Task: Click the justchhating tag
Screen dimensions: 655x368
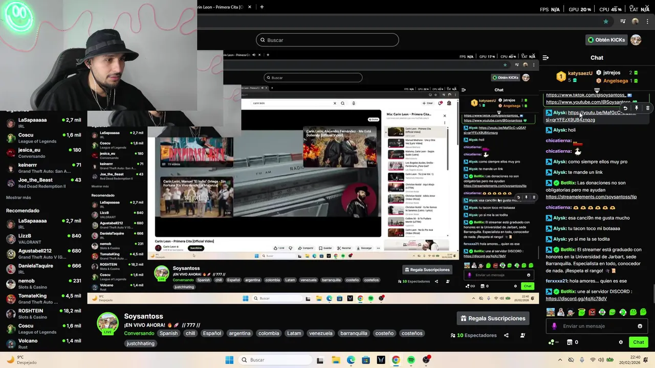Action: (140, 343)
